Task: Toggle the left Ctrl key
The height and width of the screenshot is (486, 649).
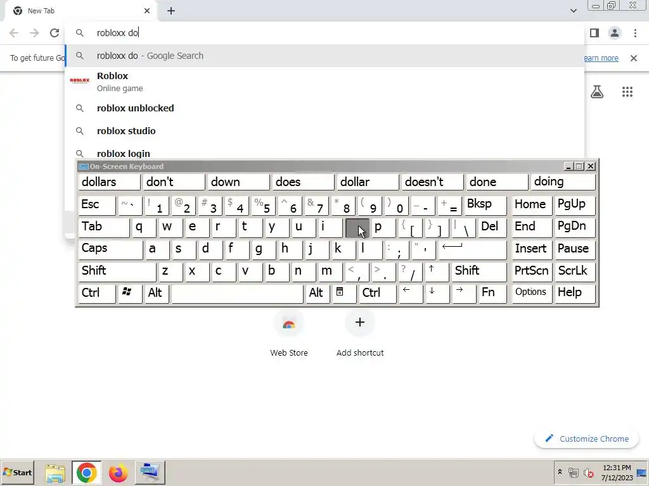Action: click(x=97, y=294)
